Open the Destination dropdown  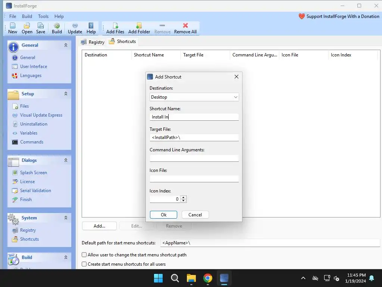[194, 97]
